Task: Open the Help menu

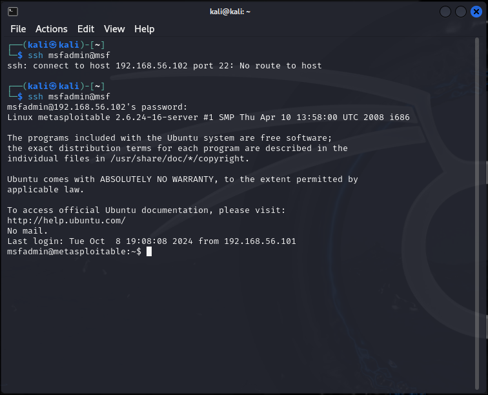Action: click(x=144, y=29)
